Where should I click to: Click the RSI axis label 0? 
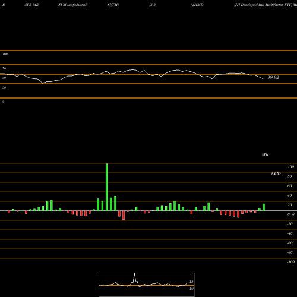pyautogui.click(x=3, y=102)
